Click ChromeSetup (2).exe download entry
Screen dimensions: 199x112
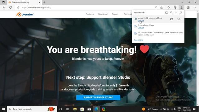pos(158,26)
